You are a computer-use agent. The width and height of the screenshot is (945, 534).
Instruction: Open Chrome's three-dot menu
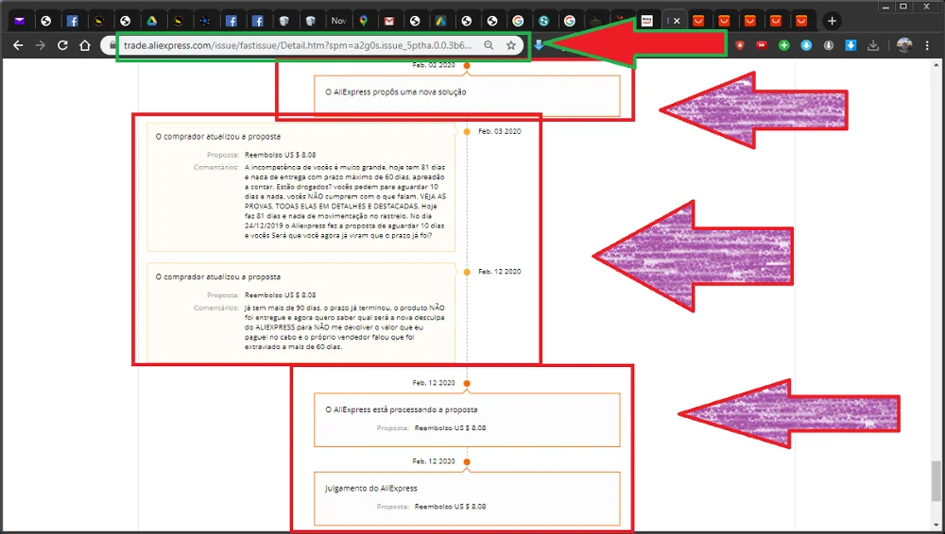click(x=928, y=45)
